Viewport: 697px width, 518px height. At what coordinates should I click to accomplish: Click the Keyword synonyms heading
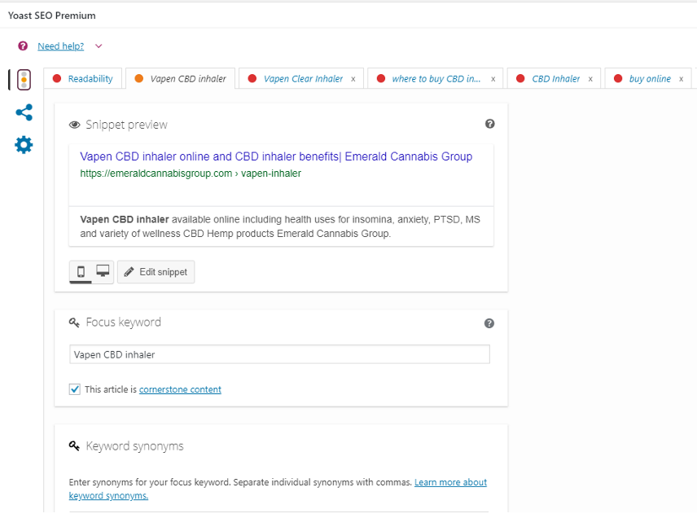point(134,446)
